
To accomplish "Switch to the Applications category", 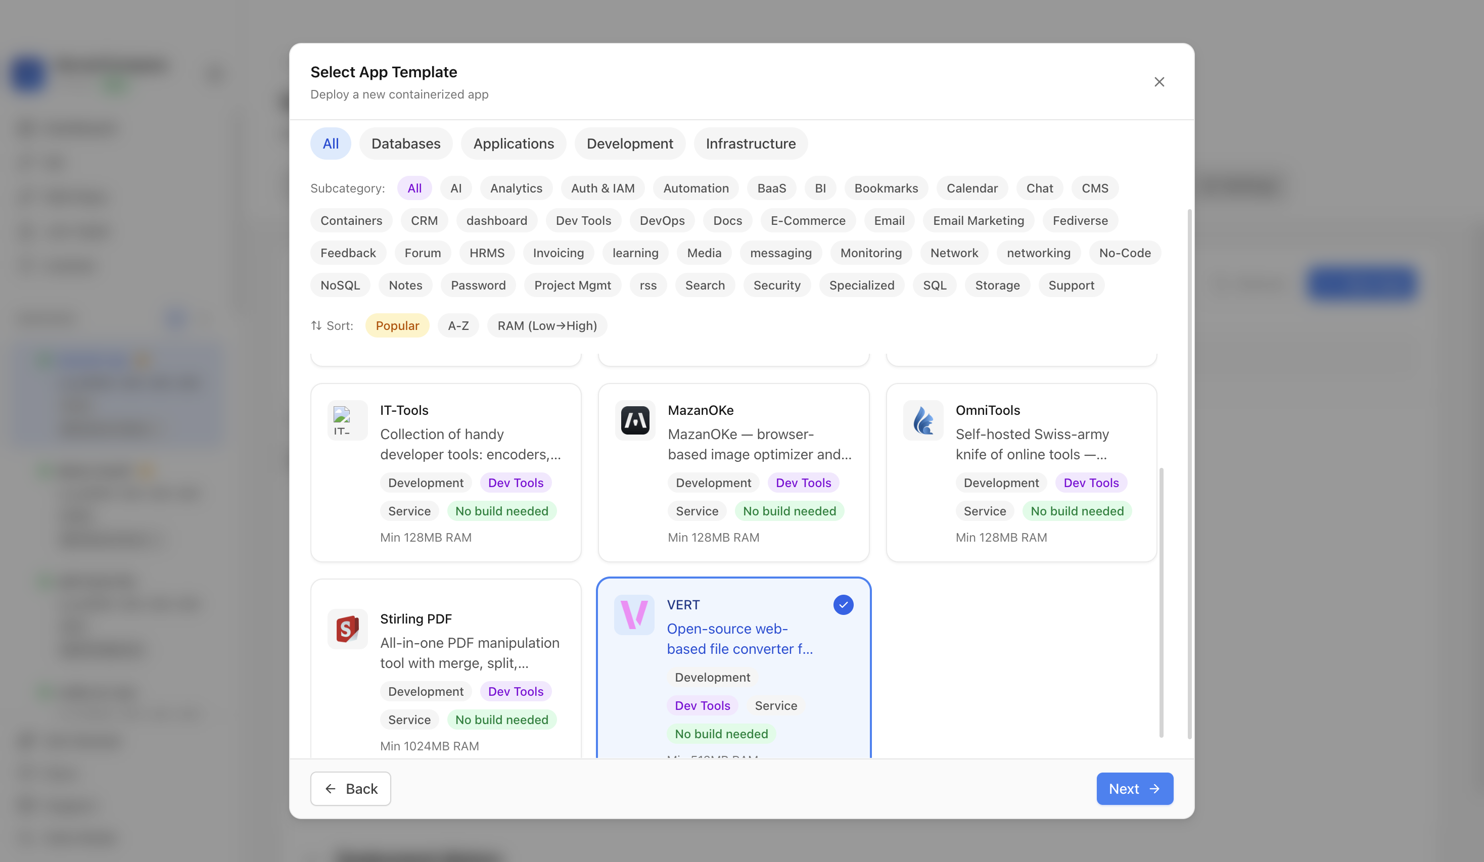I will (514, 143).
